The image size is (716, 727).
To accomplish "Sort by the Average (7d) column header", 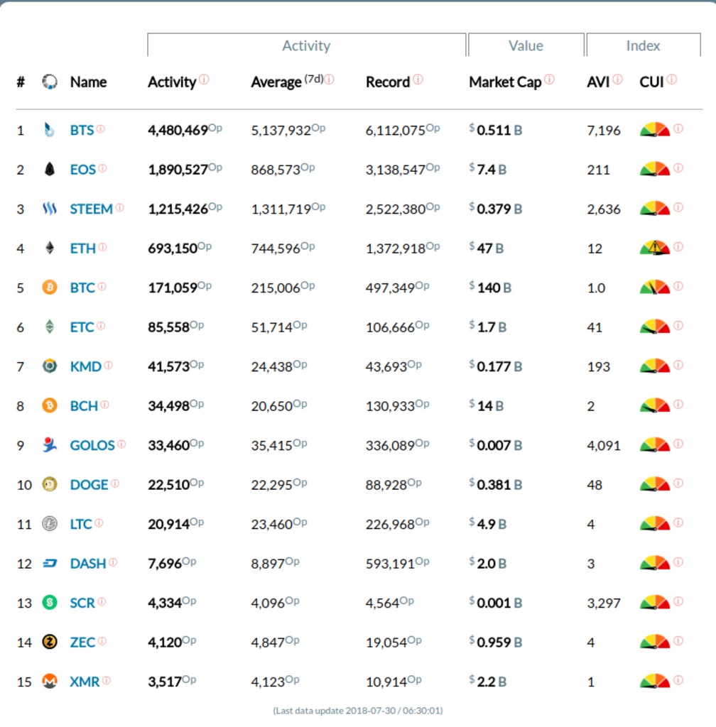I will 287,82.
